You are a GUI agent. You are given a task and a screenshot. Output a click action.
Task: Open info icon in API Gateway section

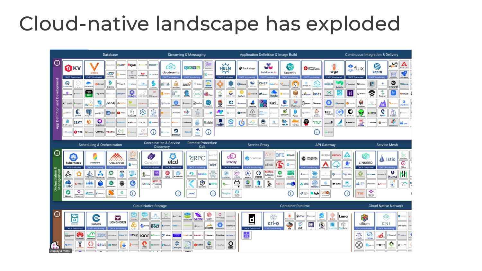click(347, 193)
